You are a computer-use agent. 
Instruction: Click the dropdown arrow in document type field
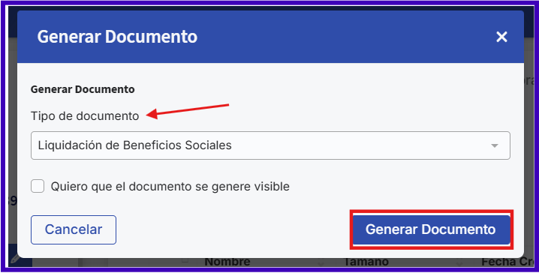coord(494,145)
